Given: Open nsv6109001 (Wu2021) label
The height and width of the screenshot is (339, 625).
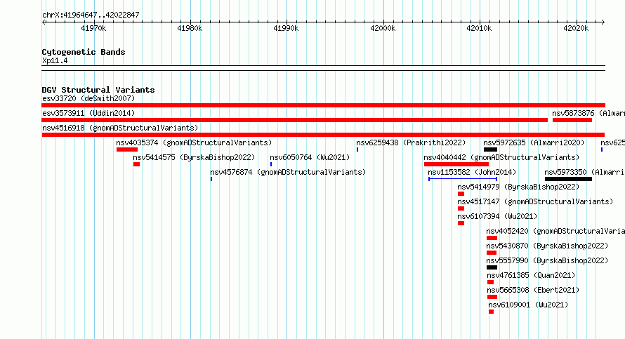Looking at the screenshot, I should [528, 305].
